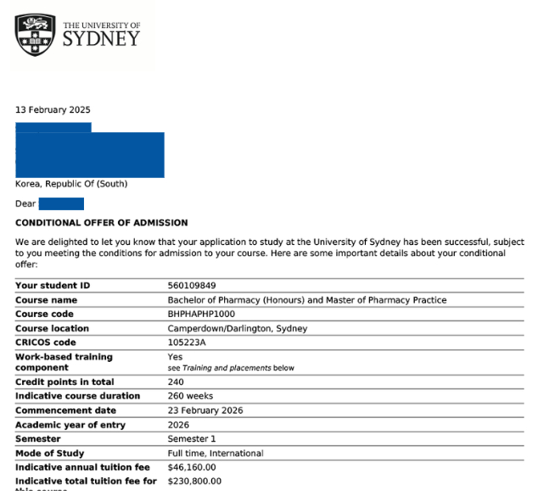Click the CONDITIONAL OFFER OF ADMISSION heading
This screenshot has width=544, height=501.
(101, 223)
